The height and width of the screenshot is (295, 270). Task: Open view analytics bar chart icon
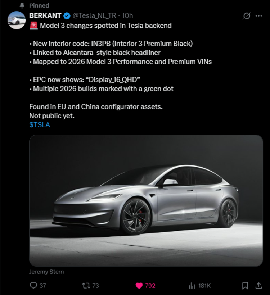pos(192,285)
